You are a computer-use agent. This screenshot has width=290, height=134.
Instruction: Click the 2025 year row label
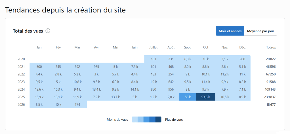click(21, 97)
